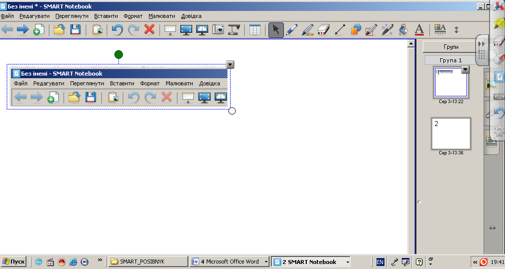The height and width of the screenshot is (269, 505).
Task: Open the Довідка menu
Action: coord(191,16)
